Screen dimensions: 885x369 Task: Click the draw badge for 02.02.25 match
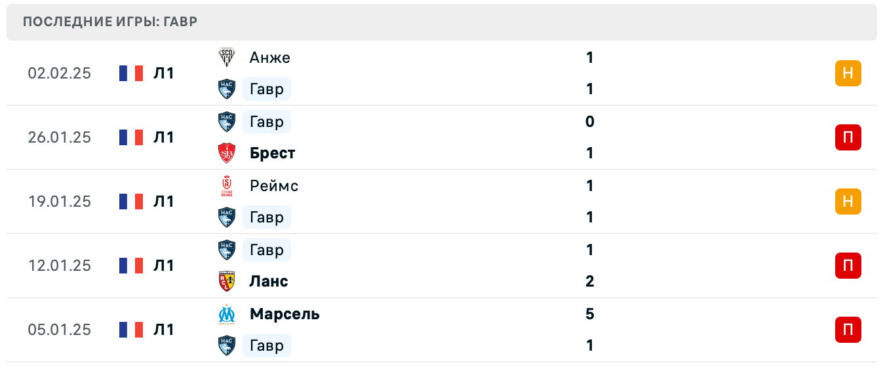(848, 73)
